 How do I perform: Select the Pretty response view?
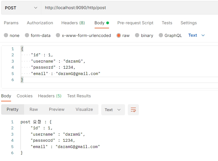point(12,109)
